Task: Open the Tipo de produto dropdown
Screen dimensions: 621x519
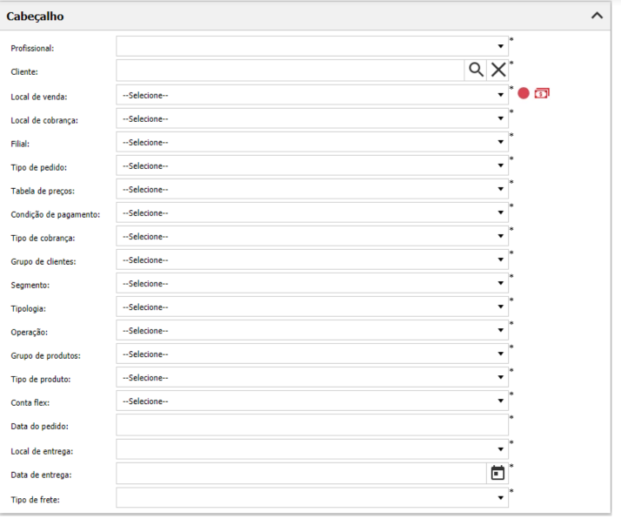Action: tap(312, 377)
